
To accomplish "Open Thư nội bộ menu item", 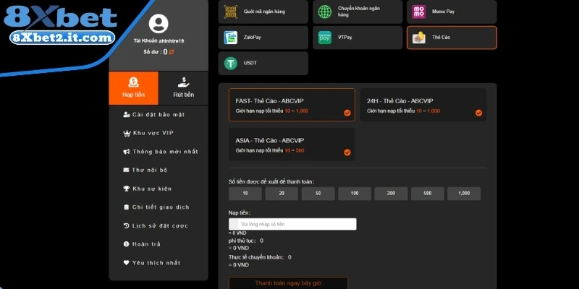I will (145, 170).
